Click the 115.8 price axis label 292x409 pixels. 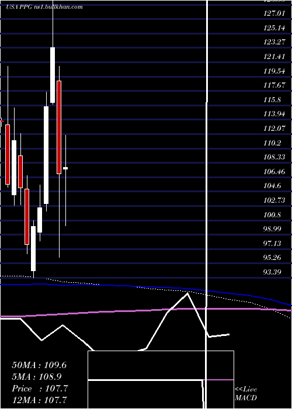pos(272,100)
